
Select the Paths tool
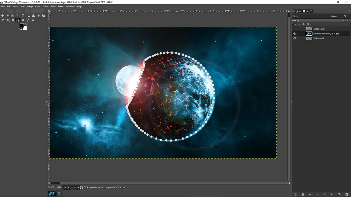coord(18,20)
